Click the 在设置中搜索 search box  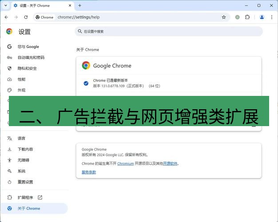169,32
